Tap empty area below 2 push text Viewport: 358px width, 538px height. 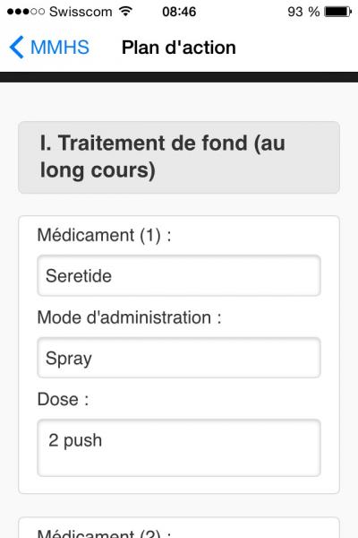point(179,464)
